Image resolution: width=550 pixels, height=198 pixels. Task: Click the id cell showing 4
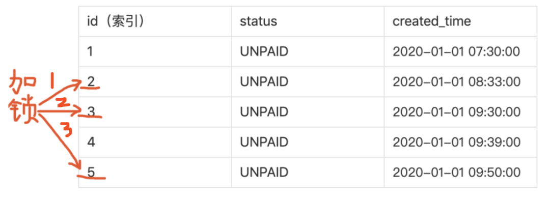(91, 143)
